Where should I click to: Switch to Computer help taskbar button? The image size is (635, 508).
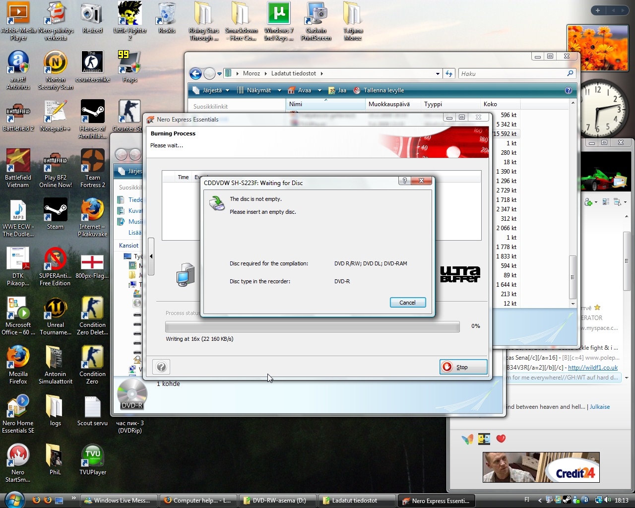point(198,501)
